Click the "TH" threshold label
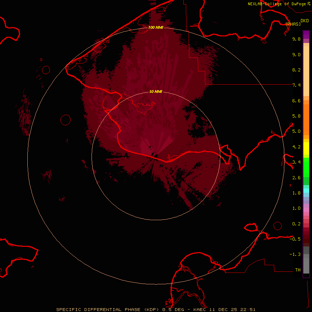Screen dimensions: 312x312 [298, 270]
